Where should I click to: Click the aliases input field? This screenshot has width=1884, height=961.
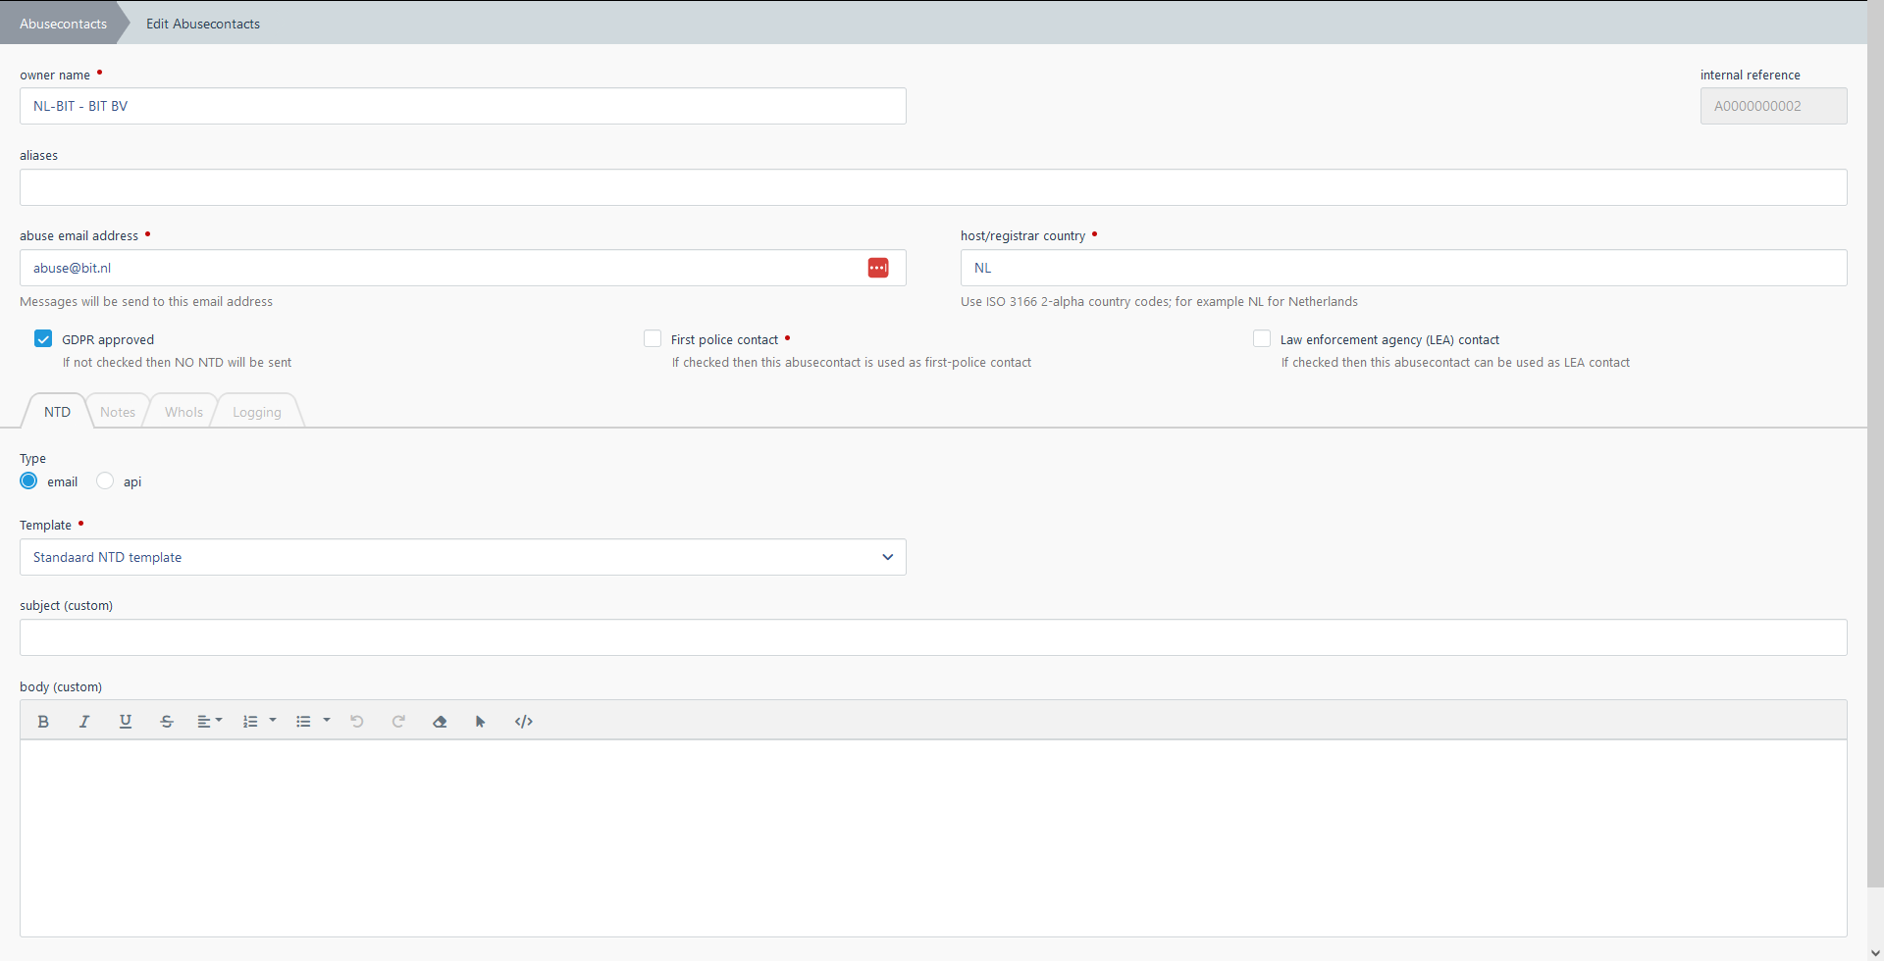click(932, 187)
